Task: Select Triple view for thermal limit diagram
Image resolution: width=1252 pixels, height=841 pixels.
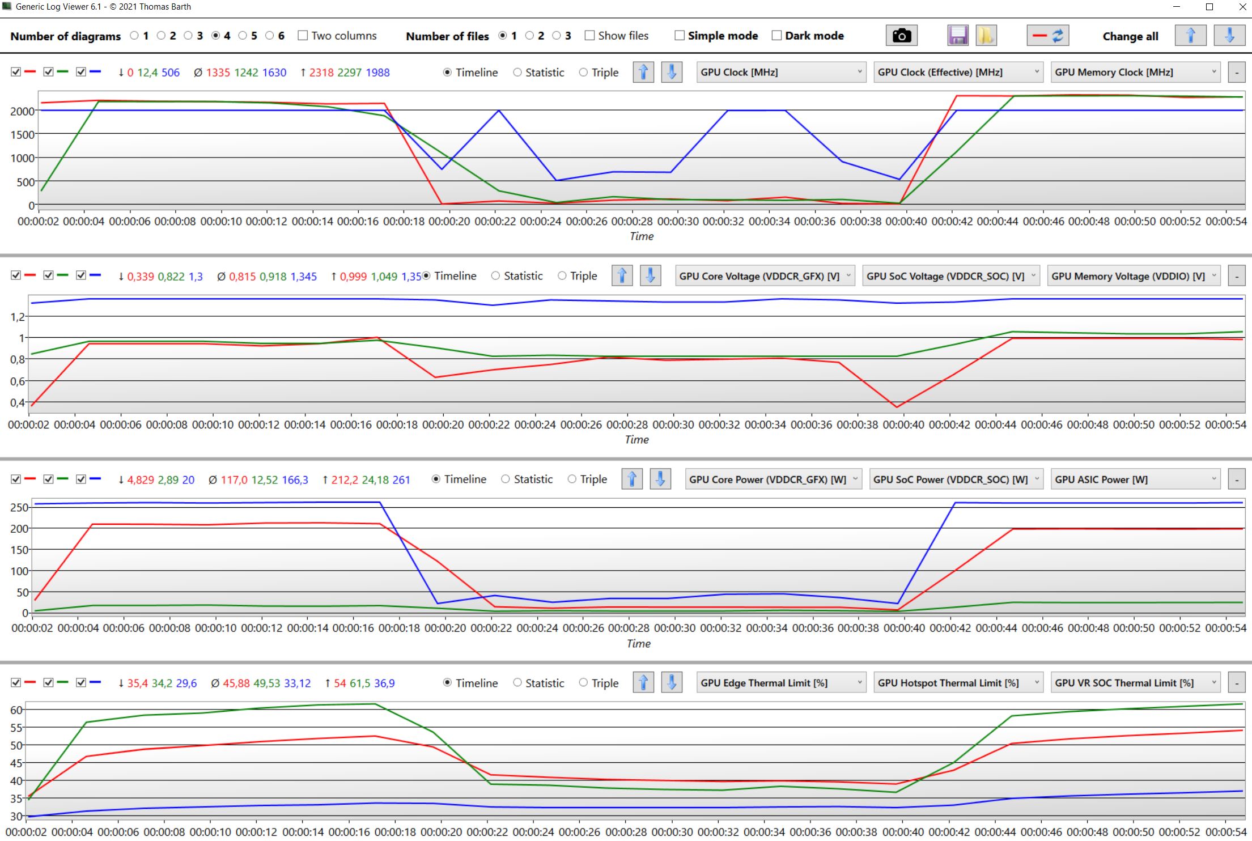Action: (x=583, y=683)
